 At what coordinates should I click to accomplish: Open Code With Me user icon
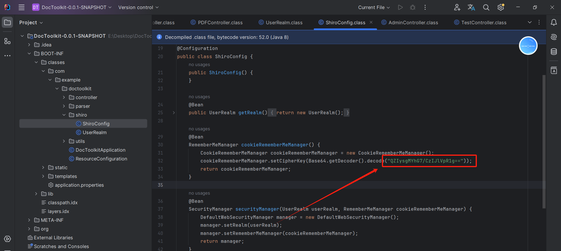(457, 7)
